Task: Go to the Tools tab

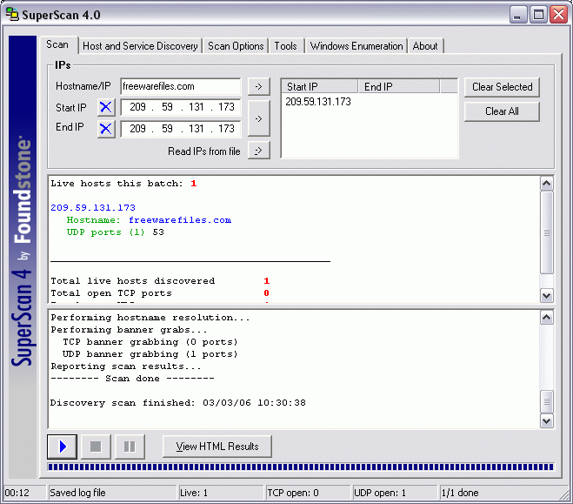Action: point(286,46)
